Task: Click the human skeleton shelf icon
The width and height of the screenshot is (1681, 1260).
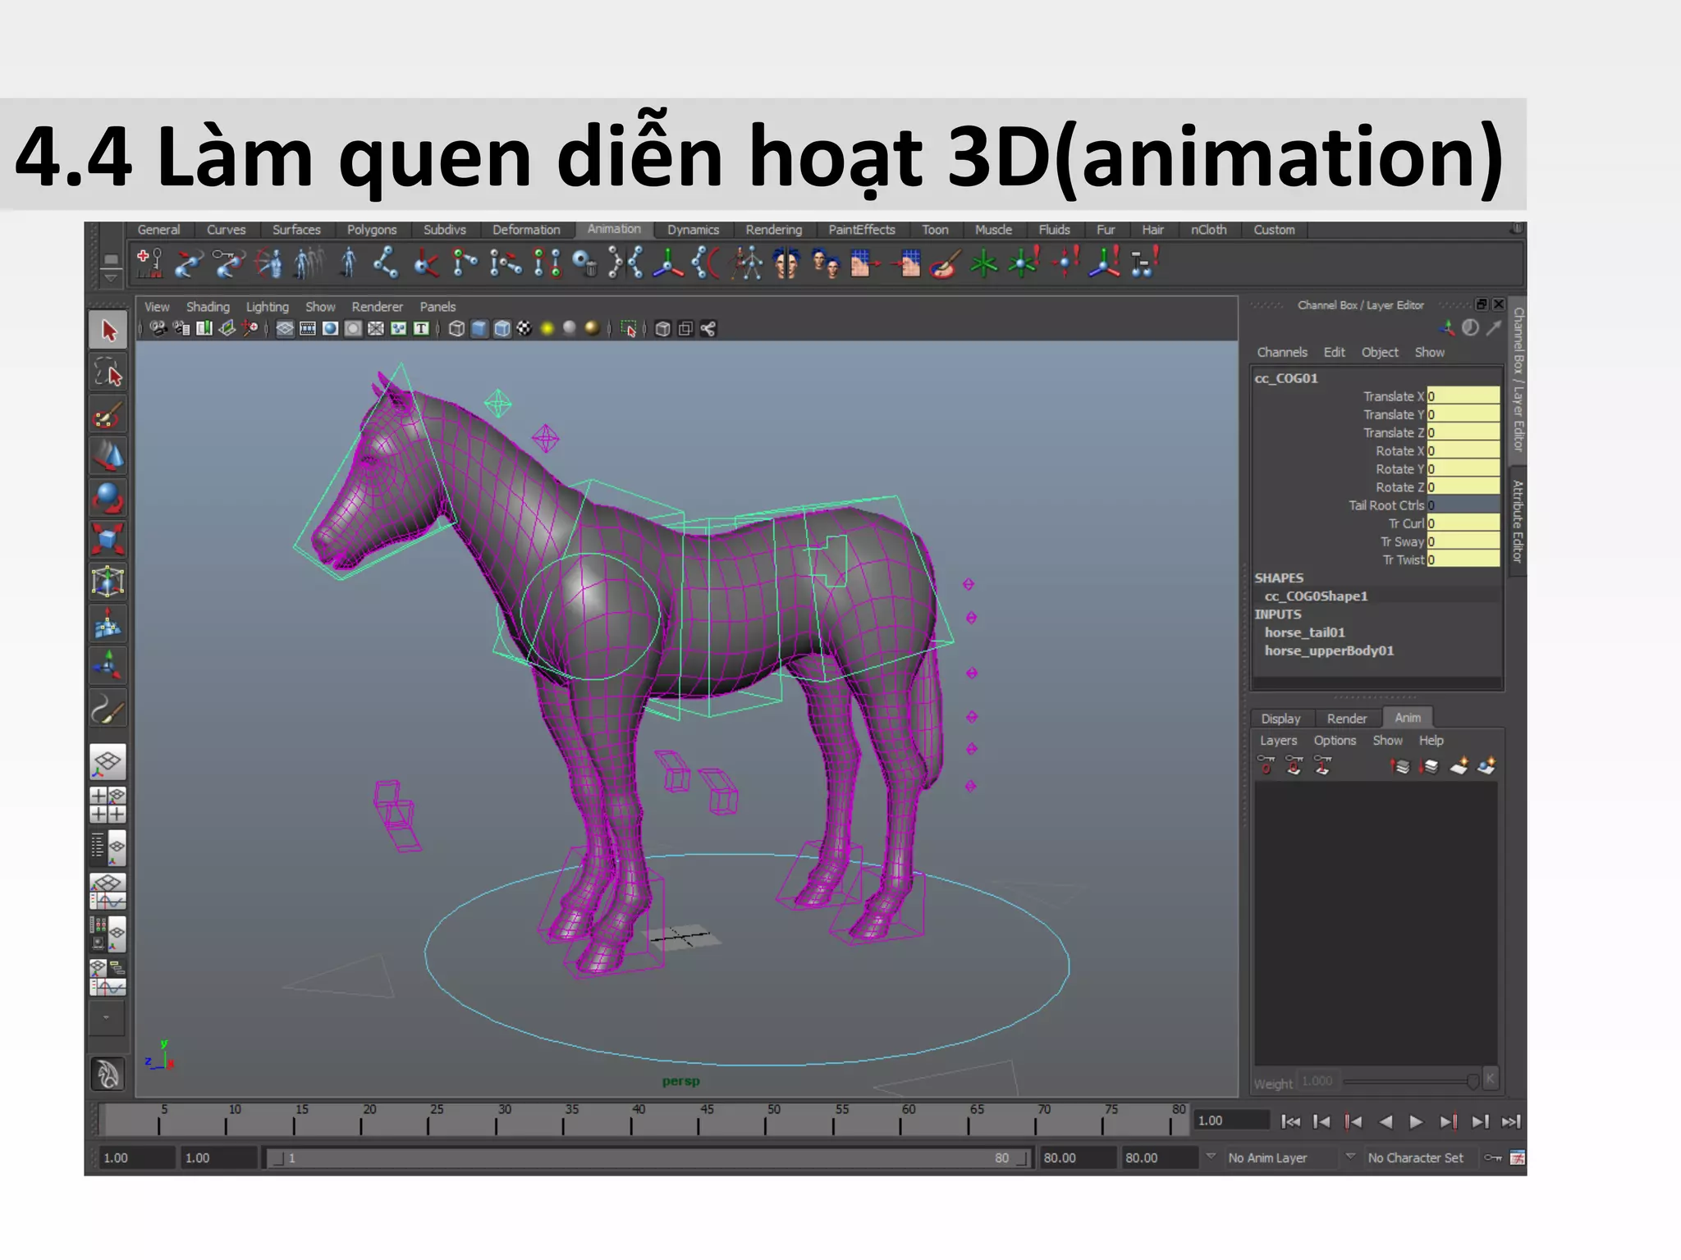Action: 747,264
